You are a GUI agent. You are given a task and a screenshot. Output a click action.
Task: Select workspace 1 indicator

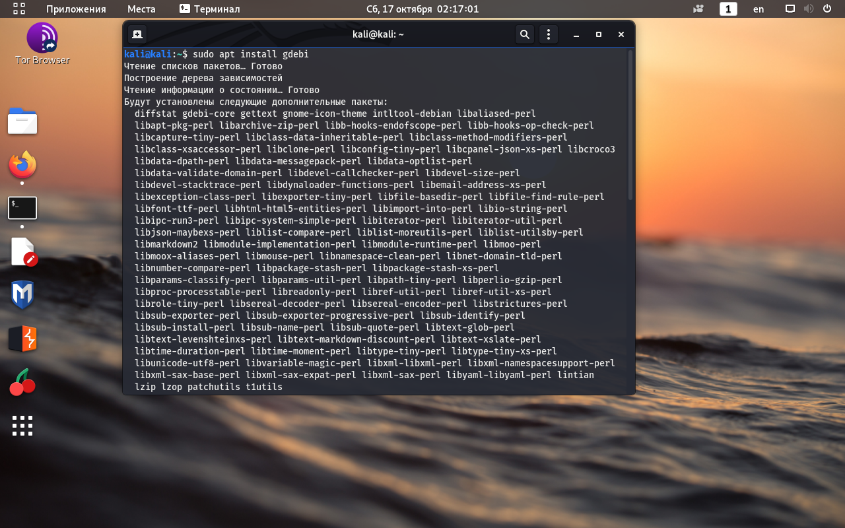pos(728,9)
